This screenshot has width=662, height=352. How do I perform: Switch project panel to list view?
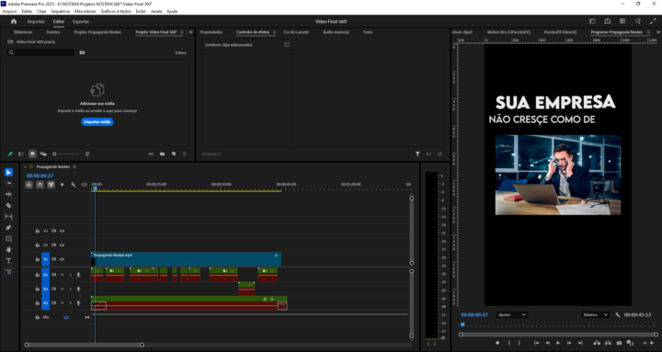click(x=21, y=154)
